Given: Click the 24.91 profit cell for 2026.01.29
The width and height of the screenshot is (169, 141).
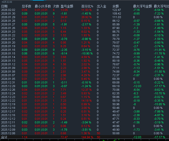Looking at the screenshot, I should (x=64, y=17).
